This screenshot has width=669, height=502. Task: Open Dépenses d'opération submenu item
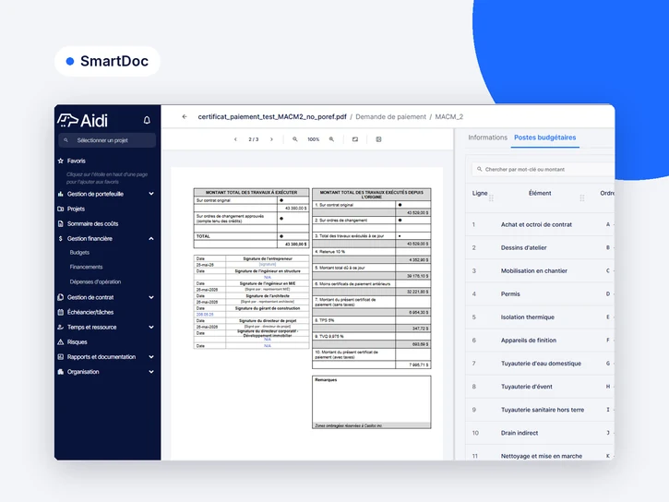pyautogui.click(x=95, y=282)
